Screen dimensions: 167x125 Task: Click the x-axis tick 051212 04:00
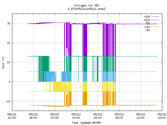tap(98, 116)
